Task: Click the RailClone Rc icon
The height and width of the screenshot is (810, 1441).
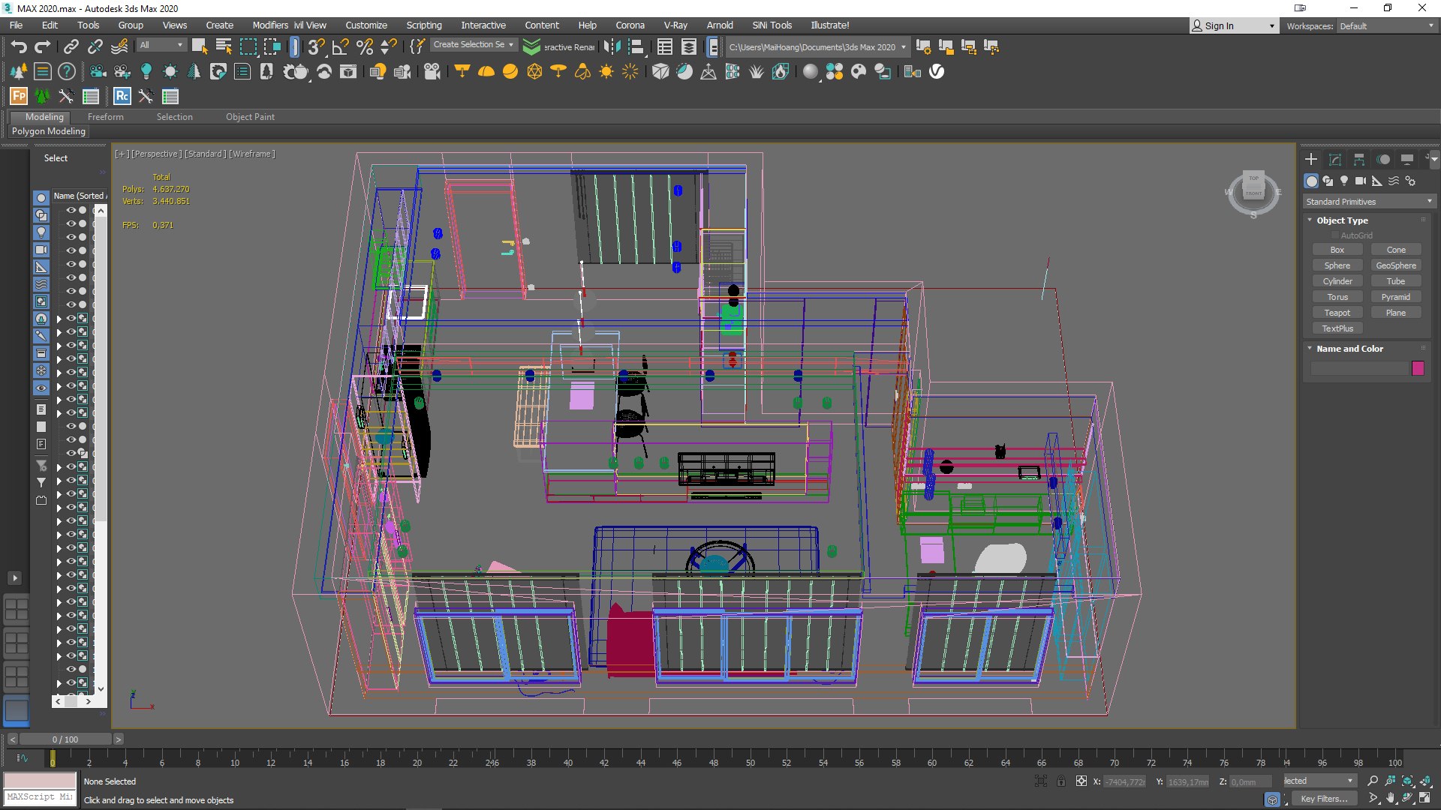Action: coord(122,96)
